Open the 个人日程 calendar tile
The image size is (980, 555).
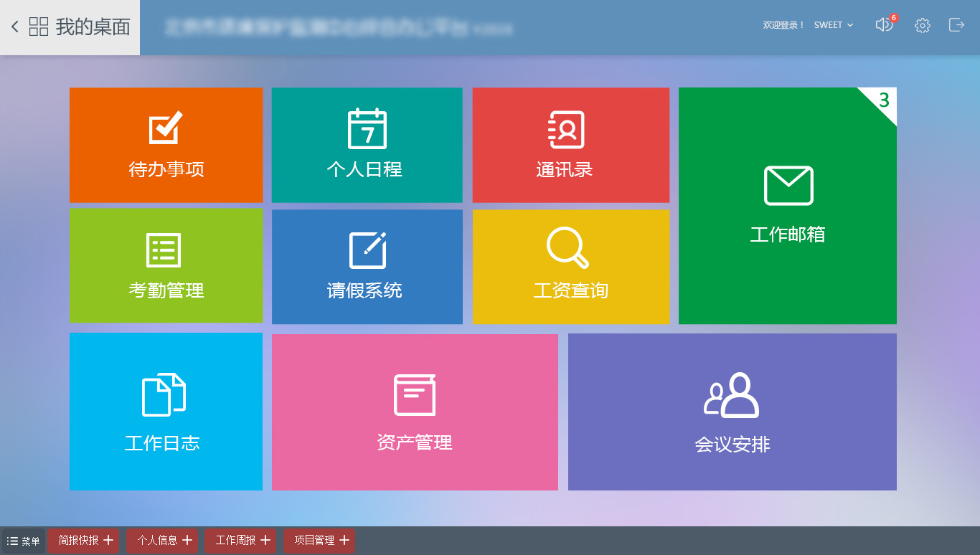367,145
